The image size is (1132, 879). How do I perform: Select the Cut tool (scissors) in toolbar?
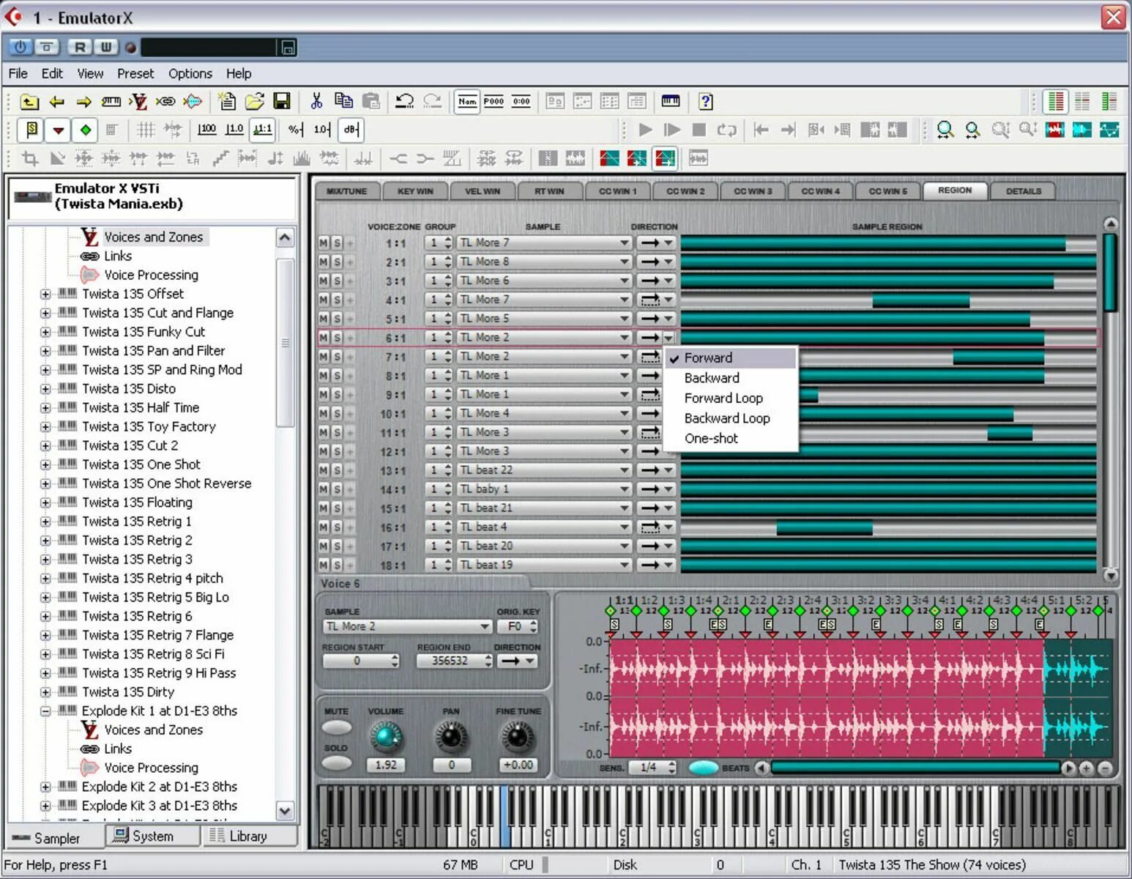318,100
